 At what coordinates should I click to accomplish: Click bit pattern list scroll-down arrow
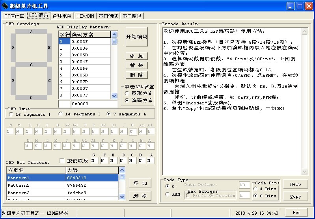click(122, 197)
